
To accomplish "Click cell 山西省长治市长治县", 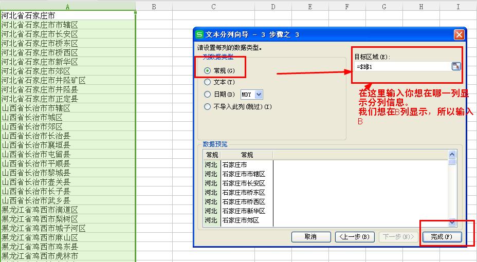I will pos(67,136).
